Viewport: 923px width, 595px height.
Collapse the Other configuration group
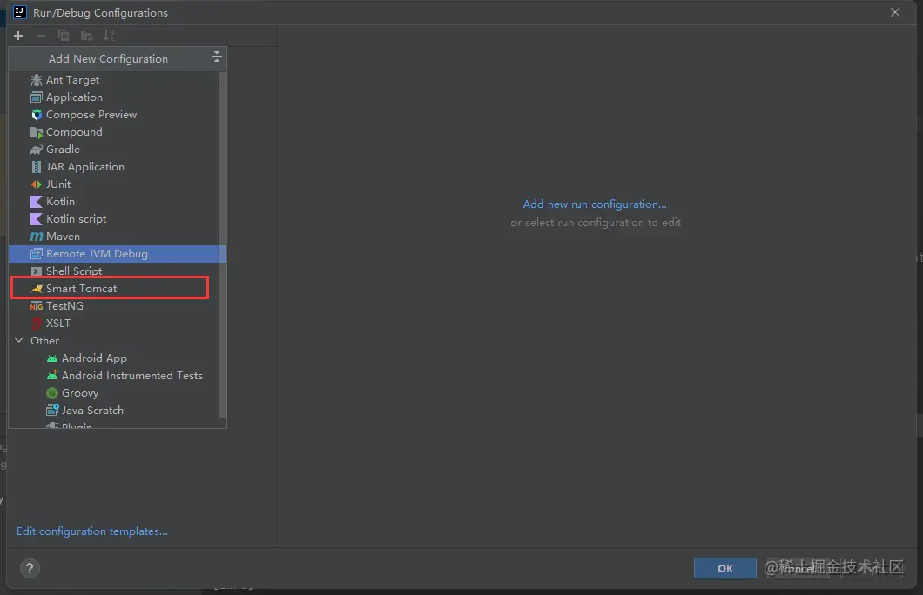point(19,340)
